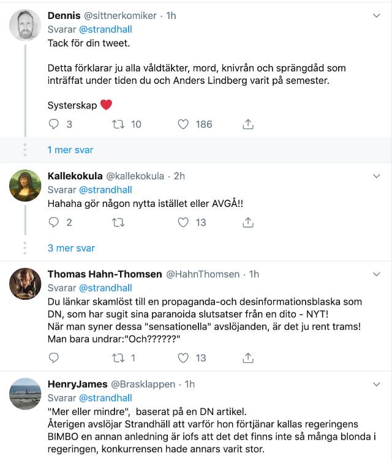
Task: Click Kallekokula's Mona Lisa avatar
Action: tap(26, 185)
